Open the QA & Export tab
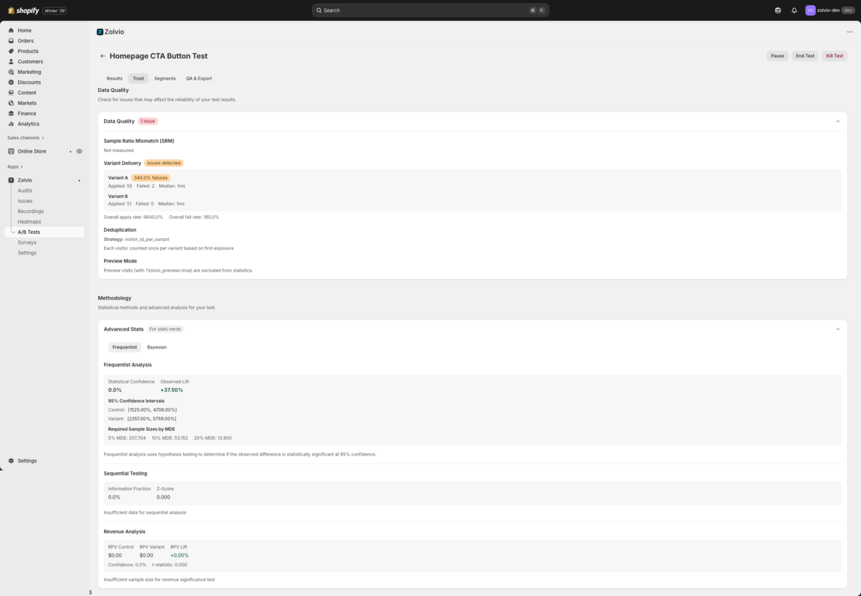The width and height of the screenshot is (861, 596). pyautogui.click(x=199, y=78)
